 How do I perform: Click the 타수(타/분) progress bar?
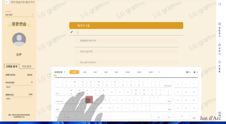[19, 85]
